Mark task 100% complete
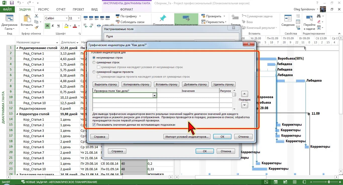 click(x=108, y=18)
